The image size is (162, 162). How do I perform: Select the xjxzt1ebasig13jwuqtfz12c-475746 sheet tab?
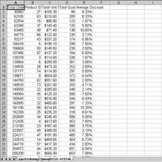click(x=45, y=159)
